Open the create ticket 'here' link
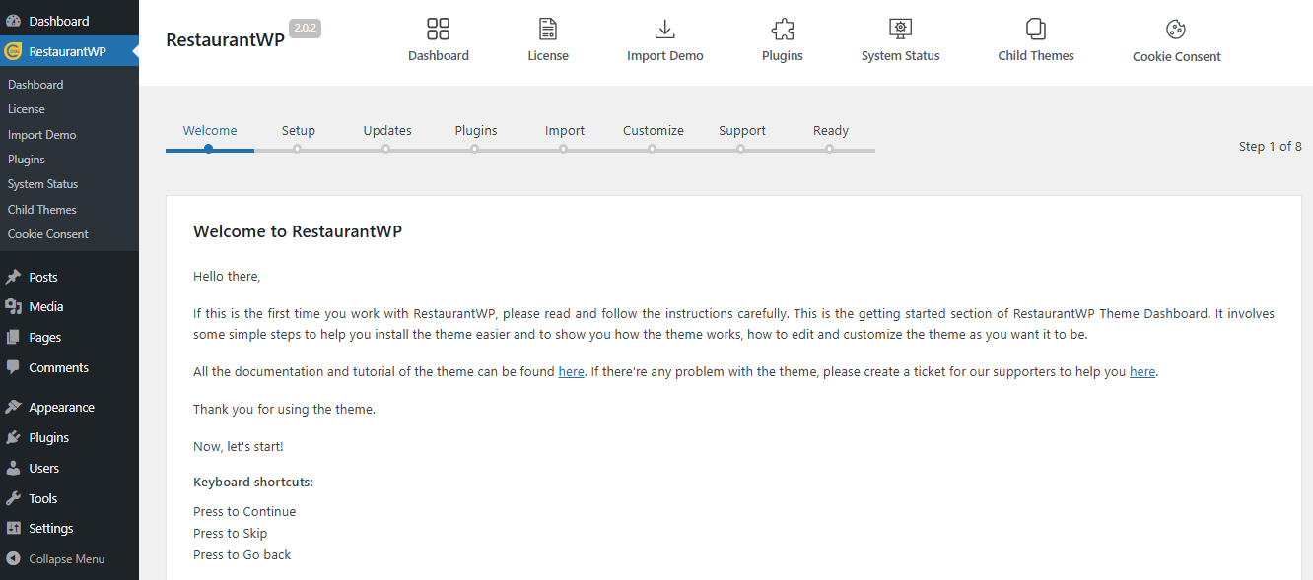This screenshot has height=580, width=1313. tap(1142, 371)
